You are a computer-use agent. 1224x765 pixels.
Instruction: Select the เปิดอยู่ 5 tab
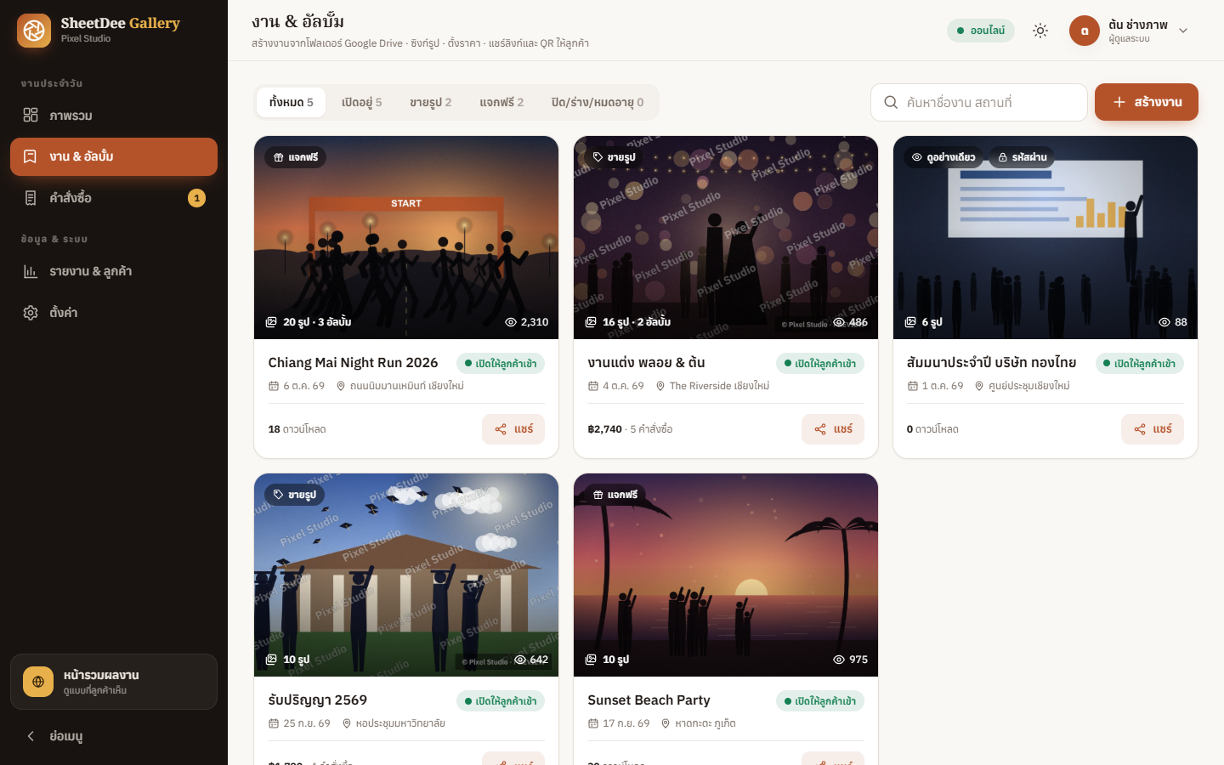pyautogui.click(x=362, y=102)
